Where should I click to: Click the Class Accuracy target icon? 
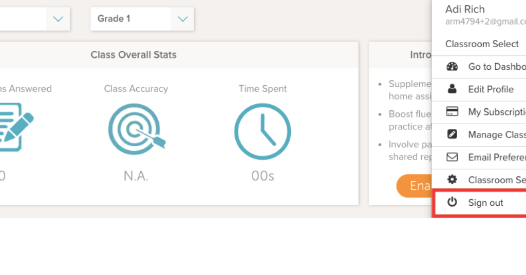137,129
